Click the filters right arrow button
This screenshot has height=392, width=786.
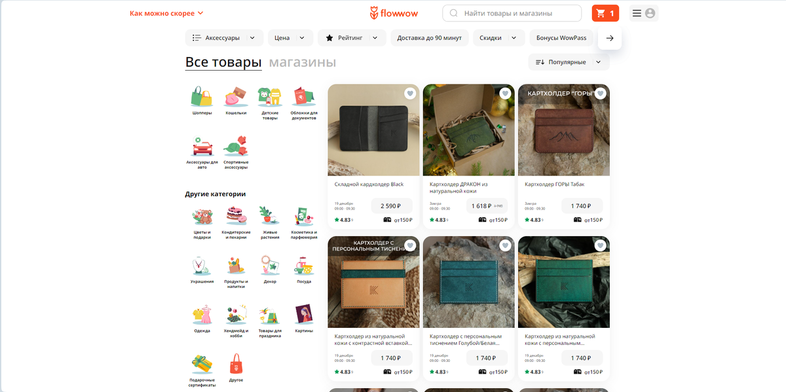610,38
